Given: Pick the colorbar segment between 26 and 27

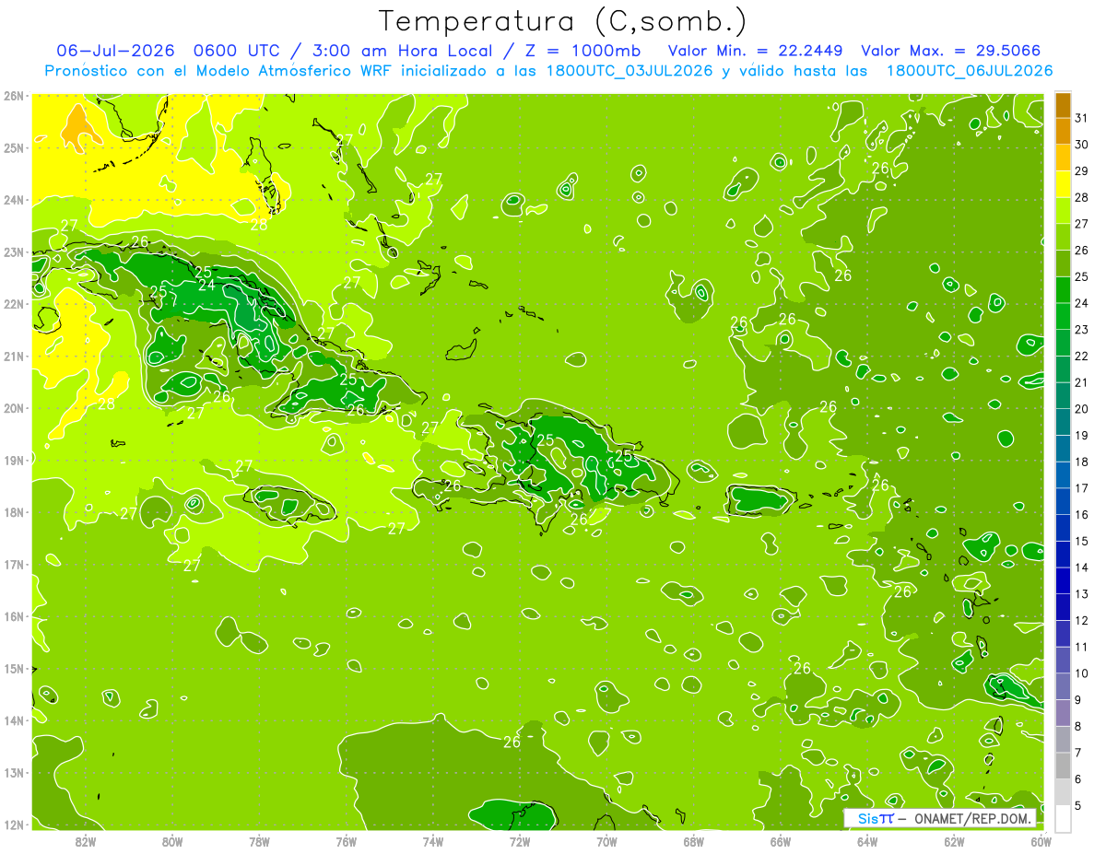Looking at the screenshot, I should (x=1063, y=238).
